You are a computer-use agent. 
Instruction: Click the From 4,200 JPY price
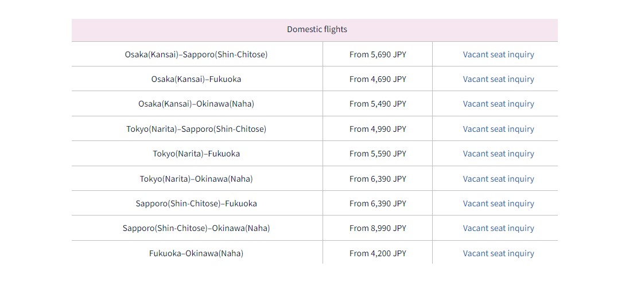378,253
